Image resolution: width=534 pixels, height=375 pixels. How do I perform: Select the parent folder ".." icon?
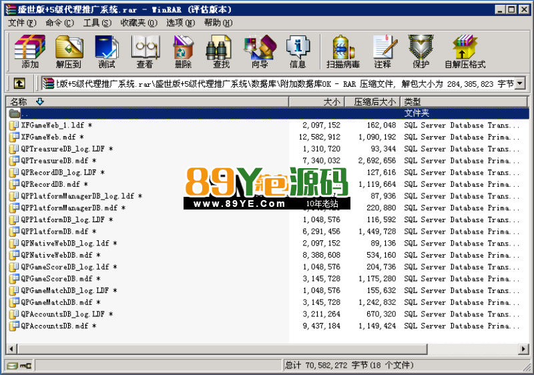[14, 113]
